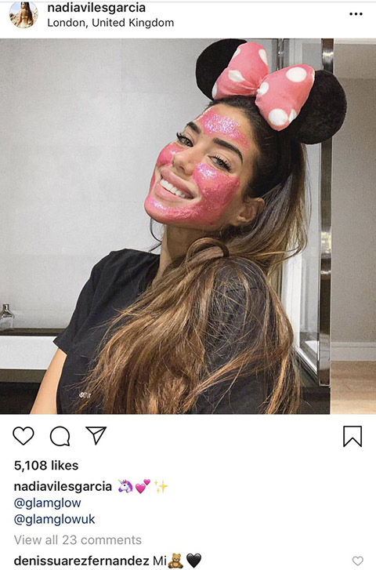Open the nadiavilesgarcia username in the header
376x570 pixels.
[96, 8]
